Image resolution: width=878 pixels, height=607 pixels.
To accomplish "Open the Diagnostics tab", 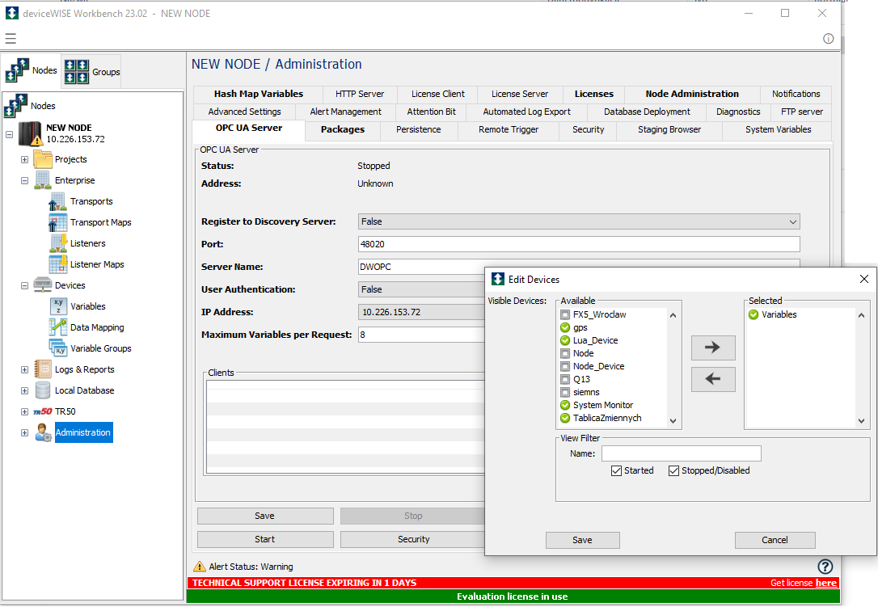I will pyautogui.click(x=738, y=112).
